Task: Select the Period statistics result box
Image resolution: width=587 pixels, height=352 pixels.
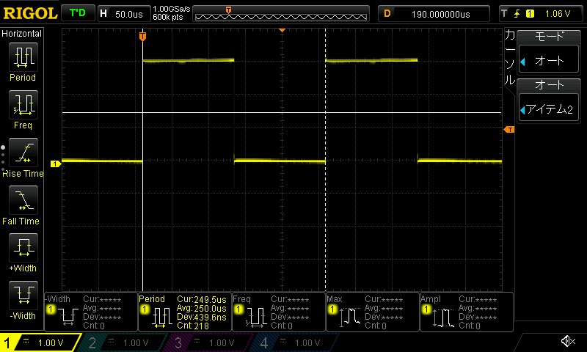Action: [184, 311]
